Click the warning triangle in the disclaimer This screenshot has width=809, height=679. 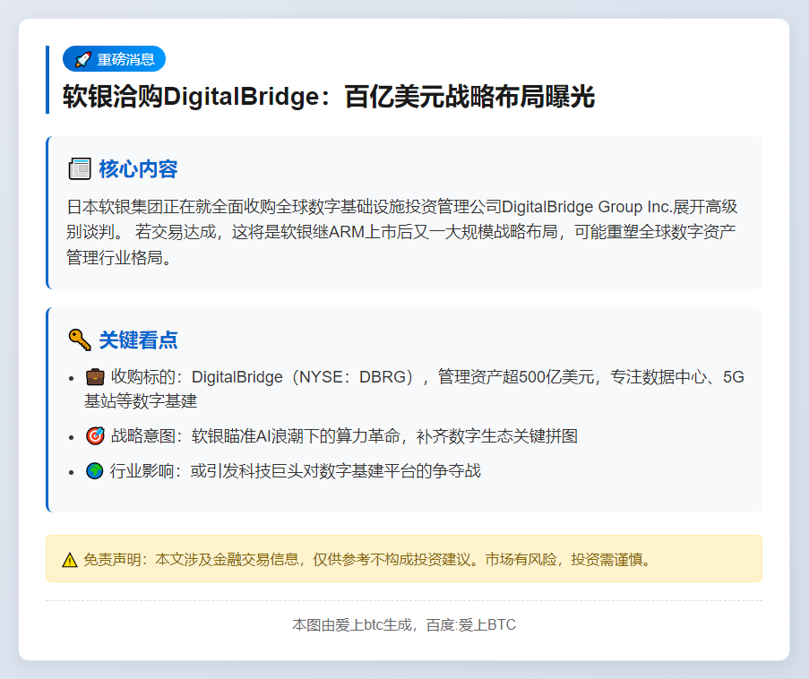(70, 560)
